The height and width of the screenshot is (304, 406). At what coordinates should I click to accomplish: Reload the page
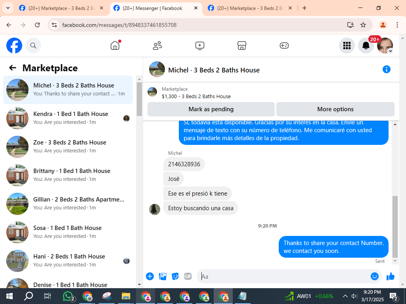point(37,25)
